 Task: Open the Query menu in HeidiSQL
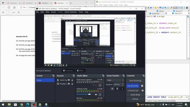[x=111, y=5]
